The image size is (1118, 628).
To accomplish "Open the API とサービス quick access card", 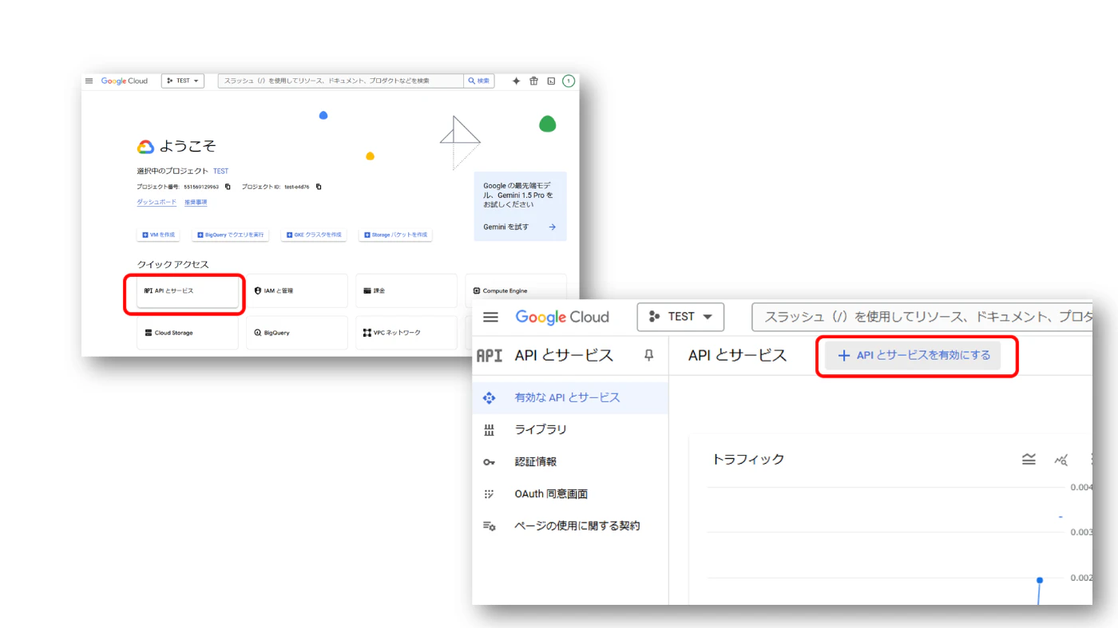I will pyautogui.click(x=188, y=290).
